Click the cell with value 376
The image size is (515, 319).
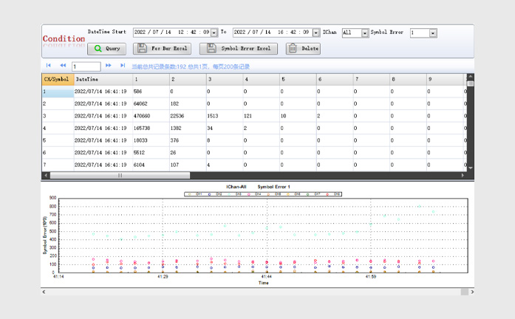[x=188, y=140]
